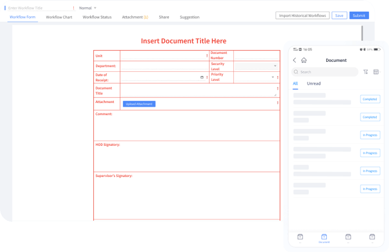The height and width of the screenshot is (252, 389).
Task: Click the Supervisor's Signatory: label
Action: 114,176
